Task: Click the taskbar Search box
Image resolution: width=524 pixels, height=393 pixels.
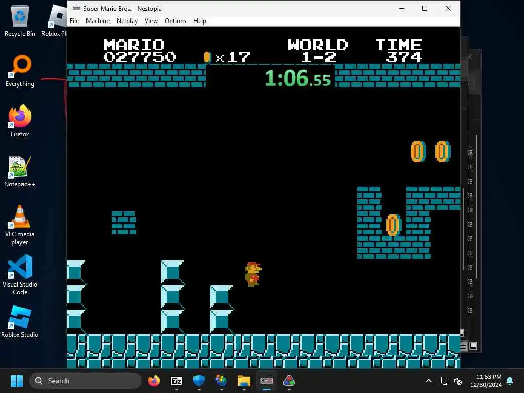Action: (x=85, y=381)
